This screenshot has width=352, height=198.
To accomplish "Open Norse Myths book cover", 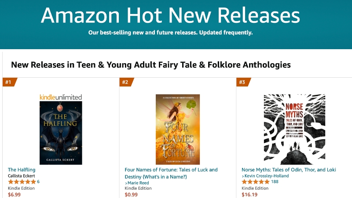I will pos(294,130).
